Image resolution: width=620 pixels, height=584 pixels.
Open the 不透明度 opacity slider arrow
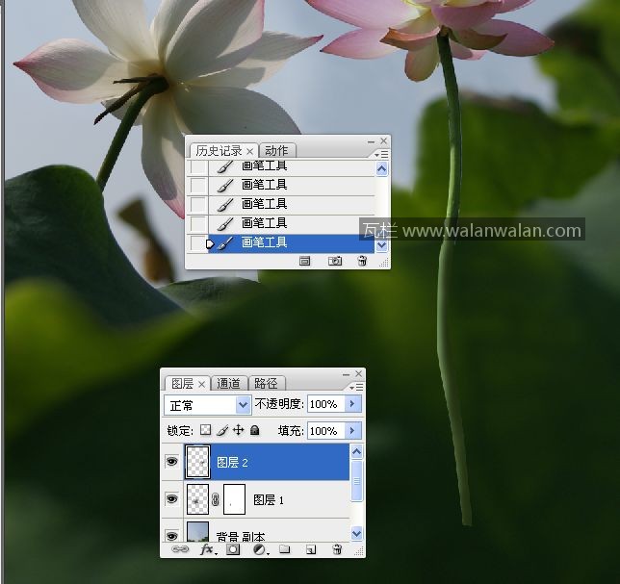(352, 404)
